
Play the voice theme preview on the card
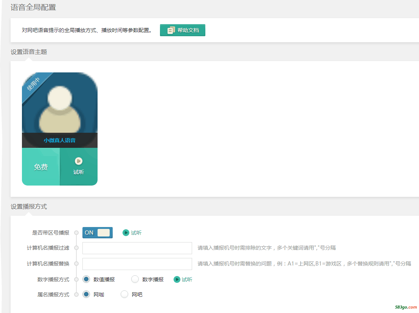pyautogui.click(x=79, y=166)
